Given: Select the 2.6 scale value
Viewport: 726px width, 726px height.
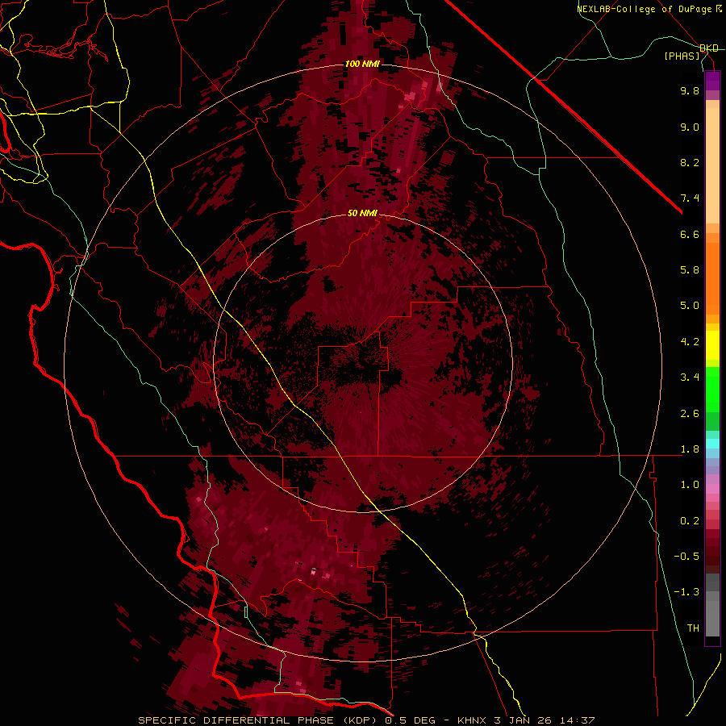Looking at the screenshot, I should click(x=690, y=414).
